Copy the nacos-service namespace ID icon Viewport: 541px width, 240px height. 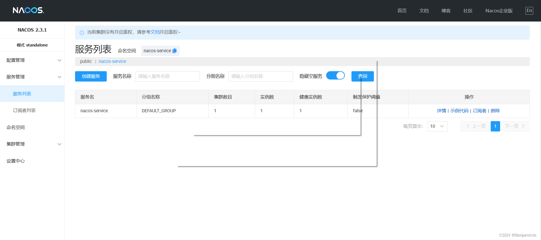click(x=175, y=51)
